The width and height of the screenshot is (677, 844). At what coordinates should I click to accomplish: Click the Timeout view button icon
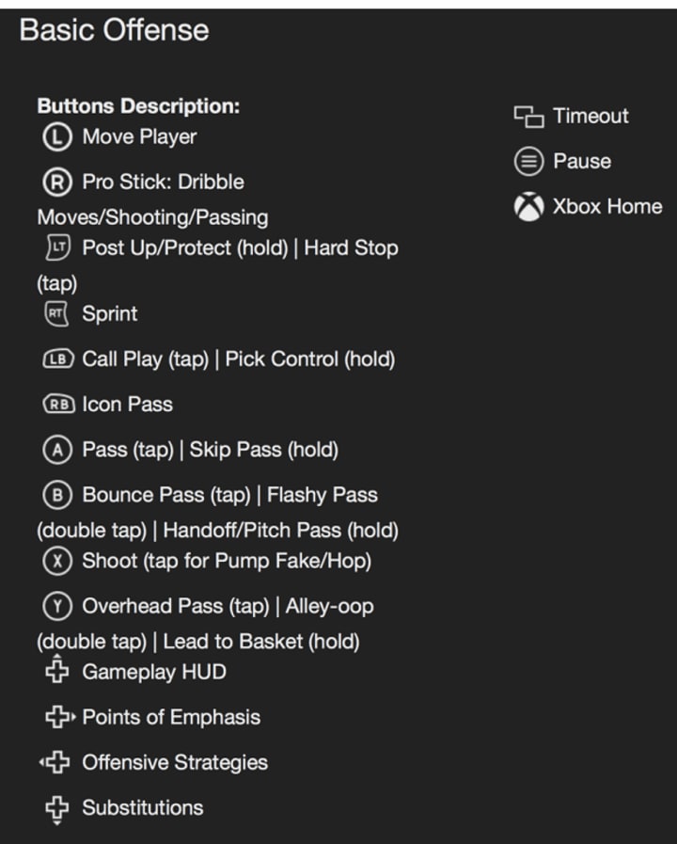click(528, 117)
